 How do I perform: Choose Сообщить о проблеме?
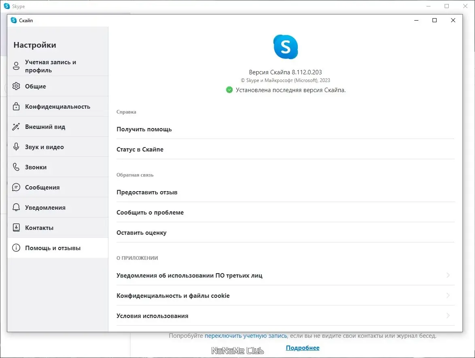(285, 213)
